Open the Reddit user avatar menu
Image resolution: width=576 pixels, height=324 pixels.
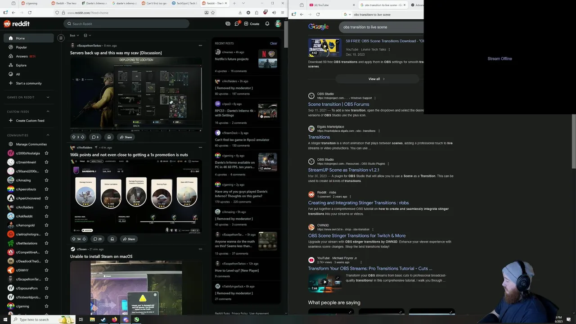click(x=278, y=24)
